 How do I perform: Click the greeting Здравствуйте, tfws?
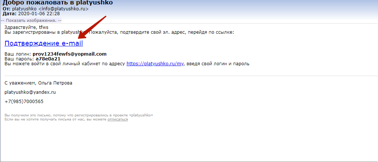click(26, 27)
